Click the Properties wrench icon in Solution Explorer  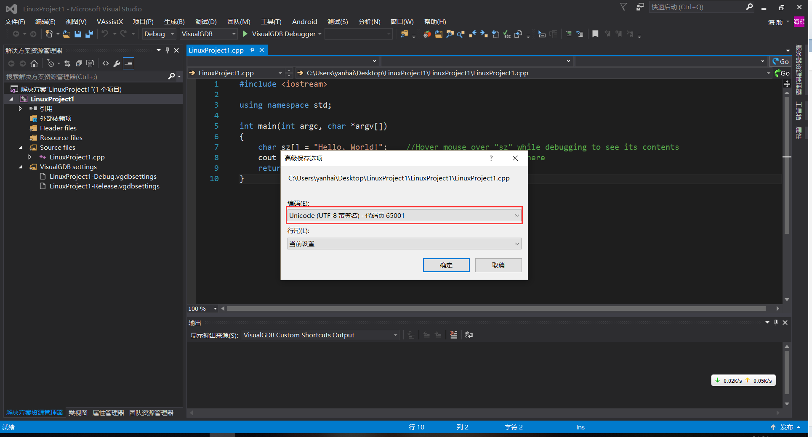coord(117,63)
